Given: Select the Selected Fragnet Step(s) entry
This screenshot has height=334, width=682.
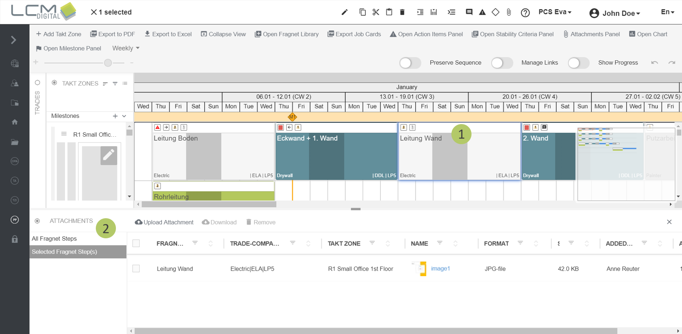Looking at the screenshot, I should pyautogui.click(x=64, y=252).
